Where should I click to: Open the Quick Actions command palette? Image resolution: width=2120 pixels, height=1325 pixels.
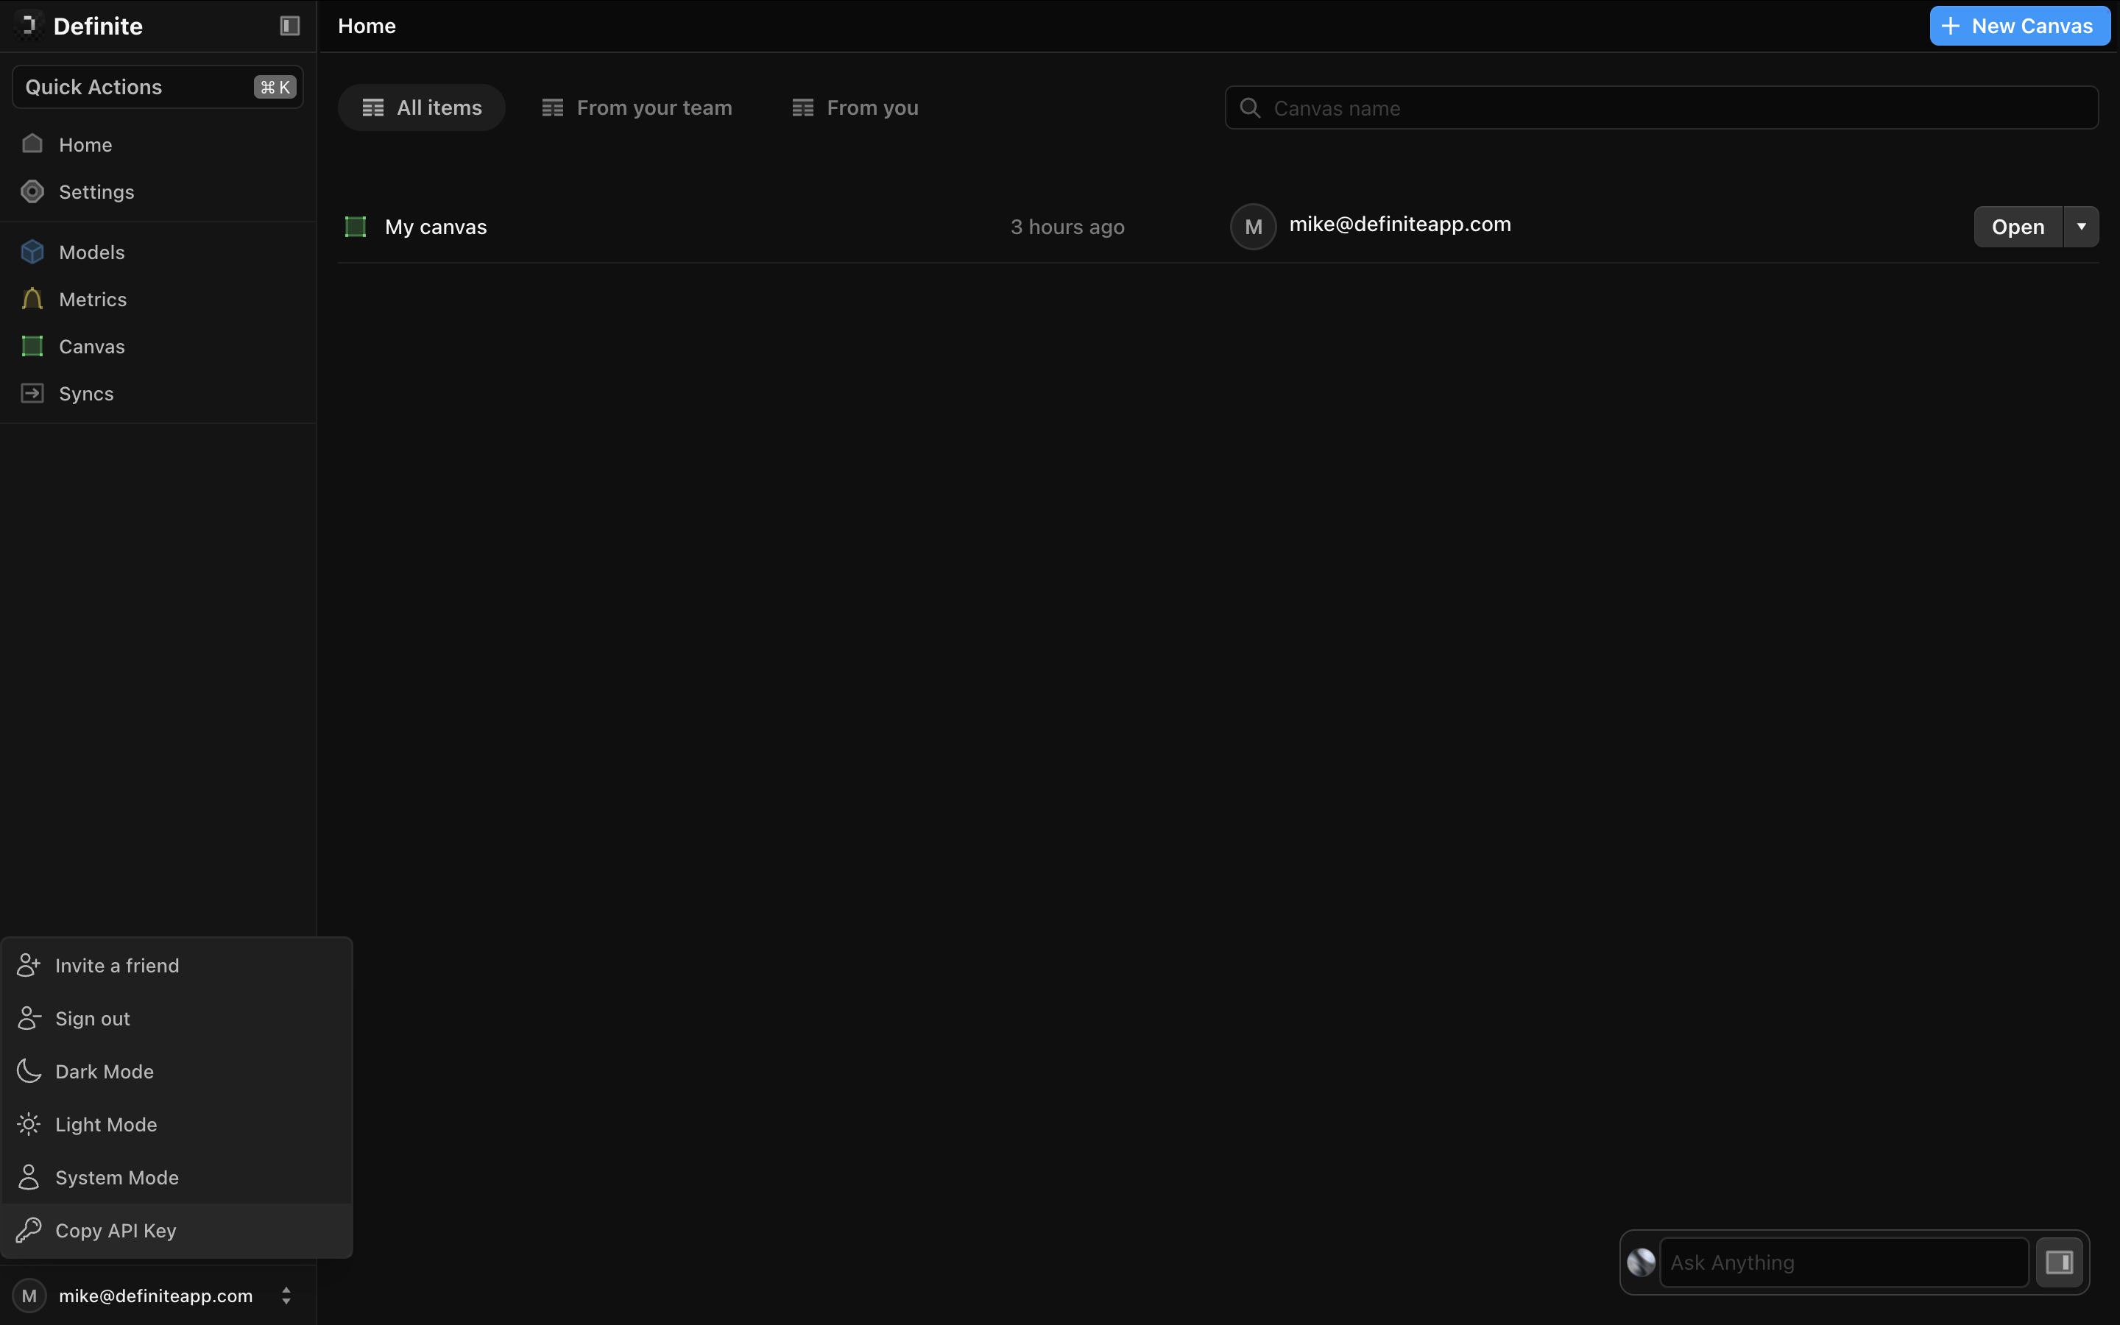(x=158, y=87)
